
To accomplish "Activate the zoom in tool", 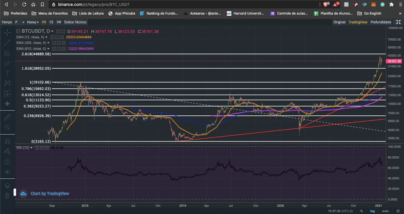I will tap(7, 127).
